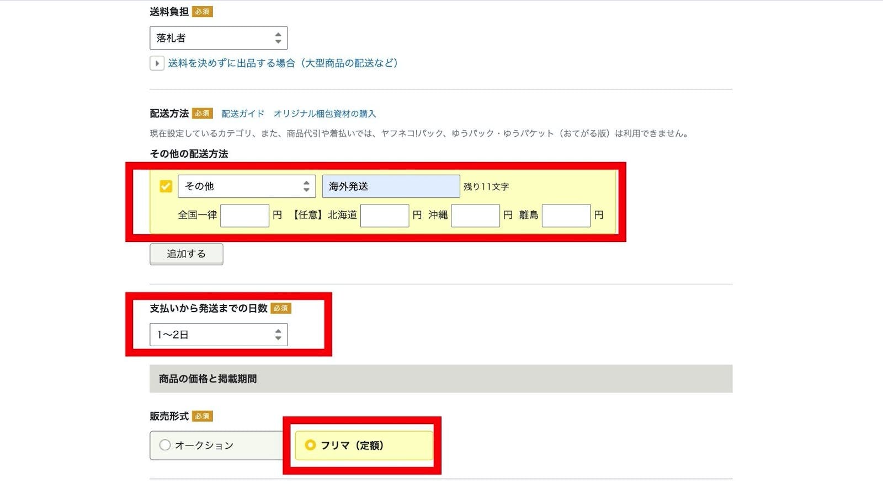Uncheck the その他 shipping method checkbox
Image resolution: width=883 pixels, height=484 pixels.
tap(166, 186)
